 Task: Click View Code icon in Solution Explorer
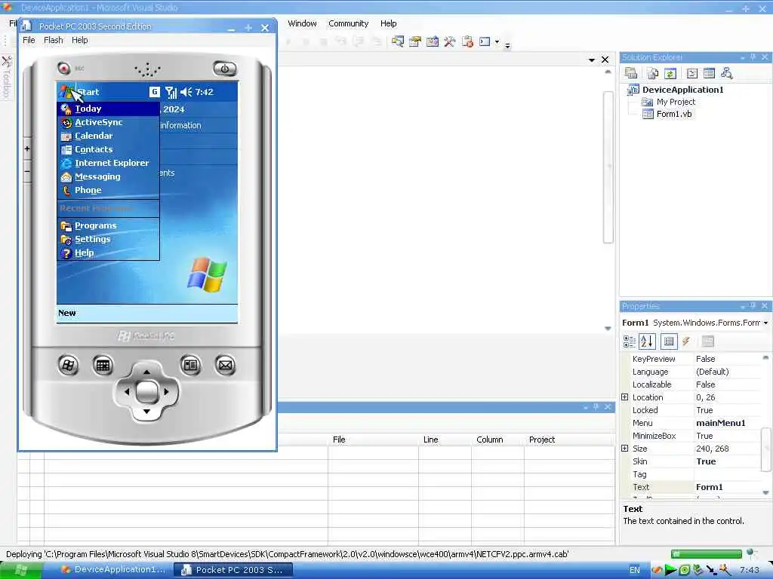tap(692, 73)
